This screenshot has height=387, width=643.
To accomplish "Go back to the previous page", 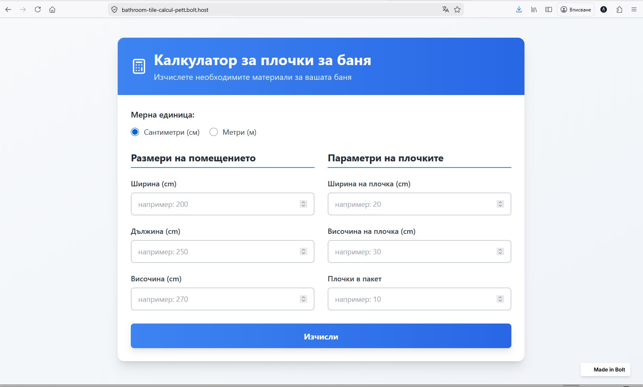I will point(8,9).
